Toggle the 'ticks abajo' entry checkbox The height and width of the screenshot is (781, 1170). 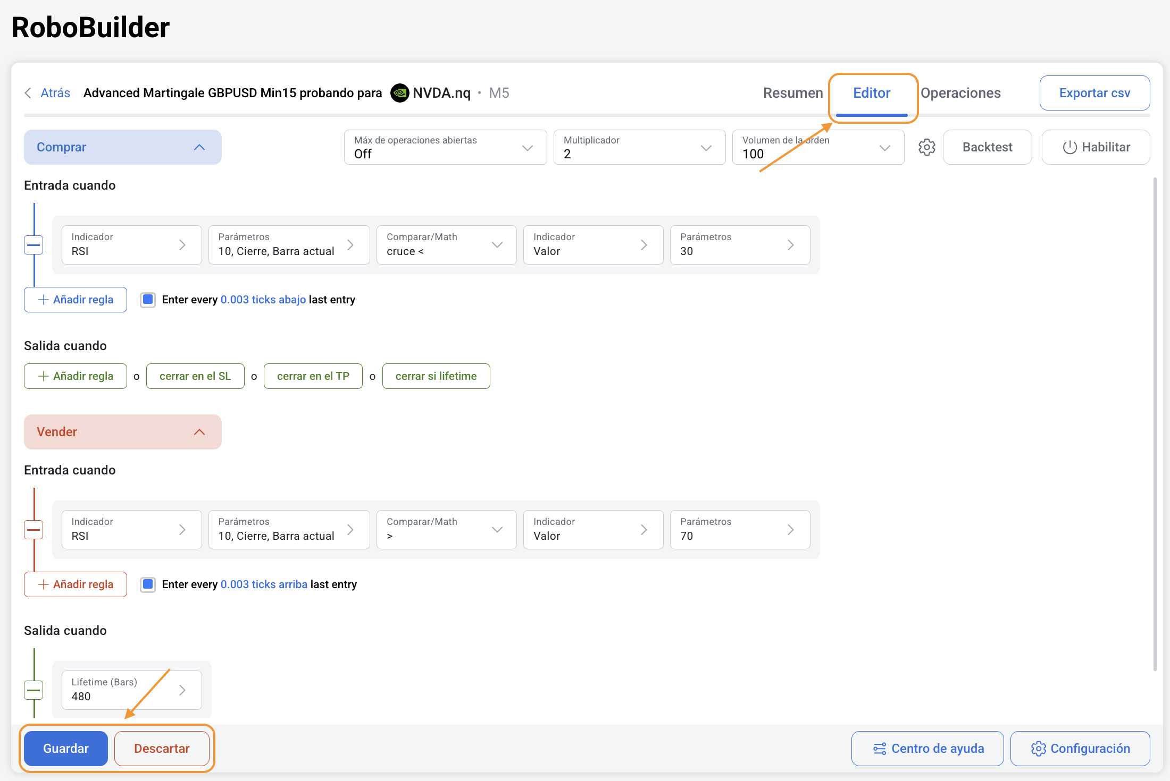pyautogui.click(x=148, y=300)
